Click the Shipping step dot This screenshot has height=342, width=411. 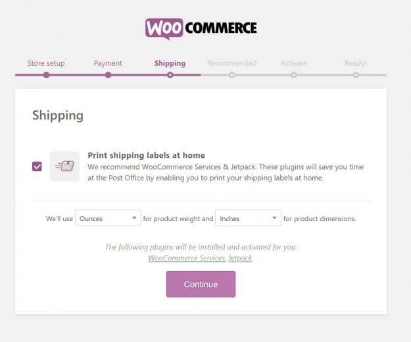170,75
